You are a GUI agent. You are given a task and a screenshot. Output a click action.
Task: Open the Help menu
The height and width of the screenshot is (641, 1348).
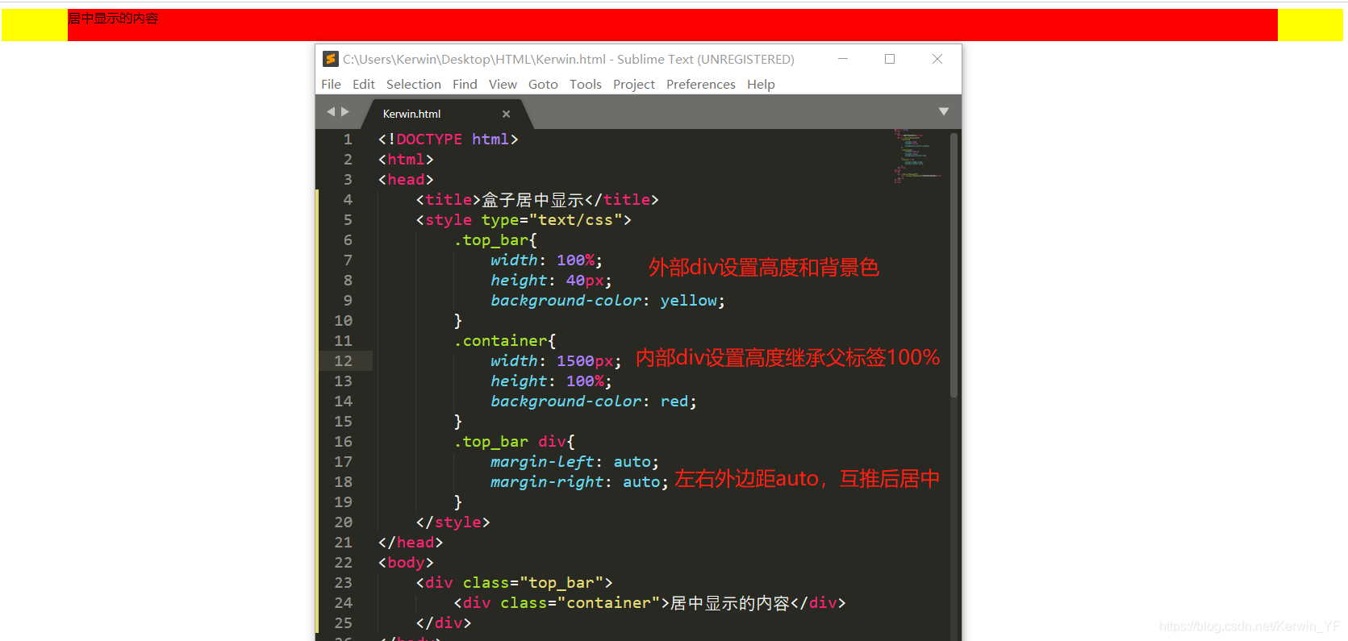click(761, 84)
